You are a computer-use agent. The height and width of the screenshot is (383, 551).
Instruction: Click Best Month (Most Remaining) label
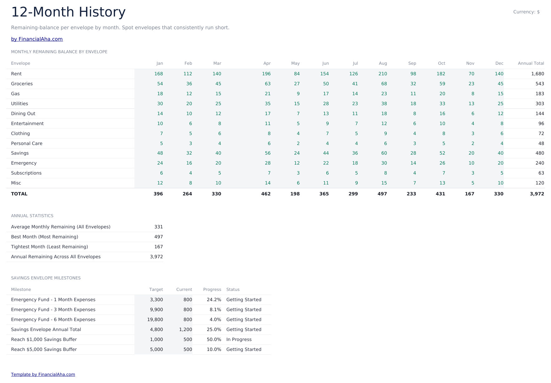[45, 237]
